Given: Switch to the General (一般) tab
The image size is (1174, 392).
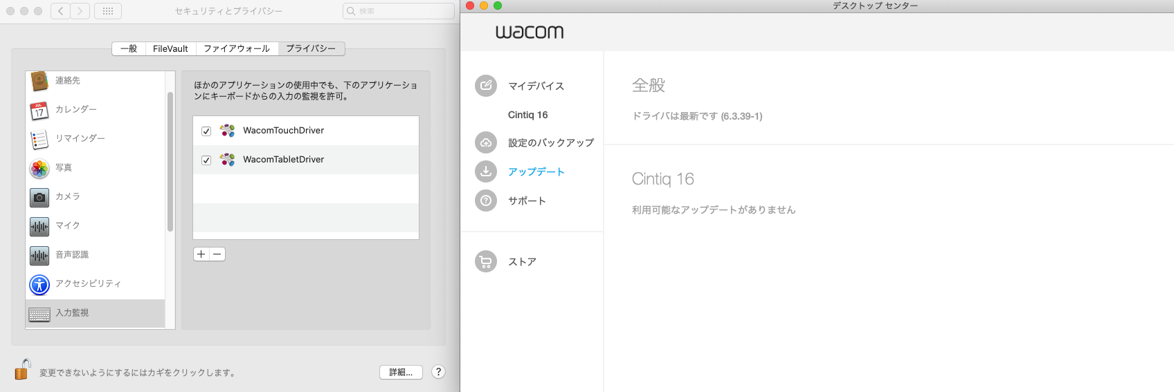Looking at the screenshot, I should [x=129, y=48].
